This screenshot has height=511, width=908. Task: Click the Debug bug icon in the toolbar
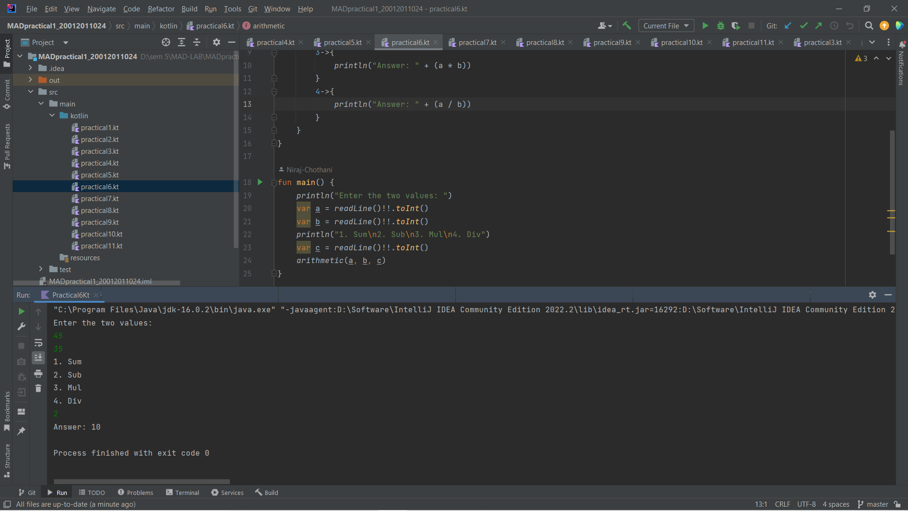(x=721, y=26)
